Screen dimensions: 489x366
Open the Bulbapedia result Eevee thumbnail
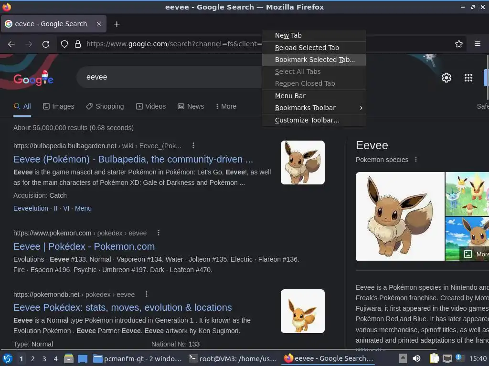coord(302,163)
